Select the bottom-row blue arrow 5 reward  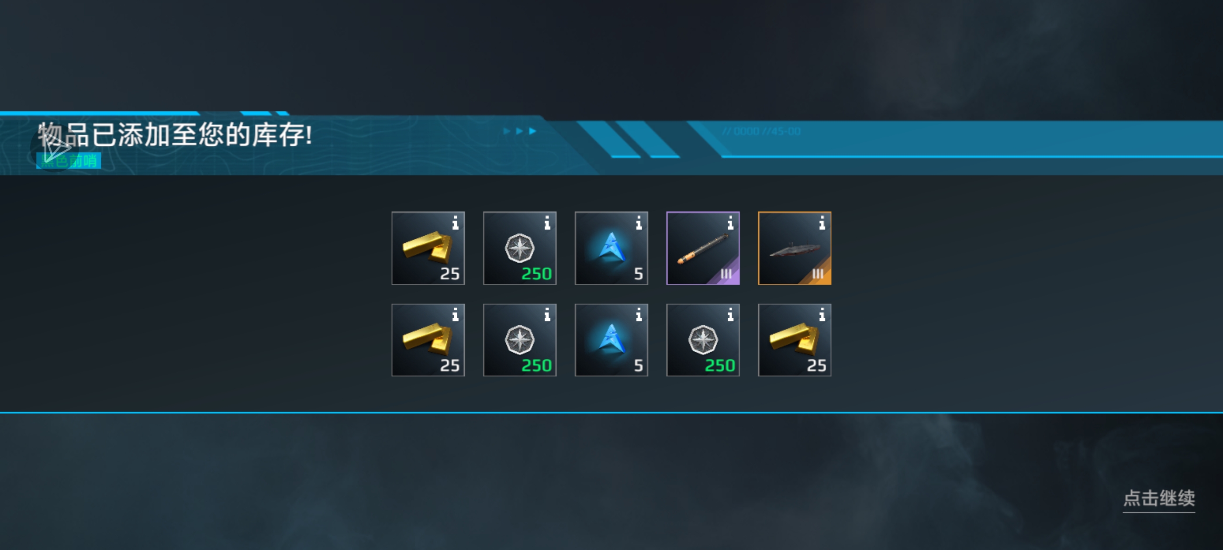click(611, 340)
